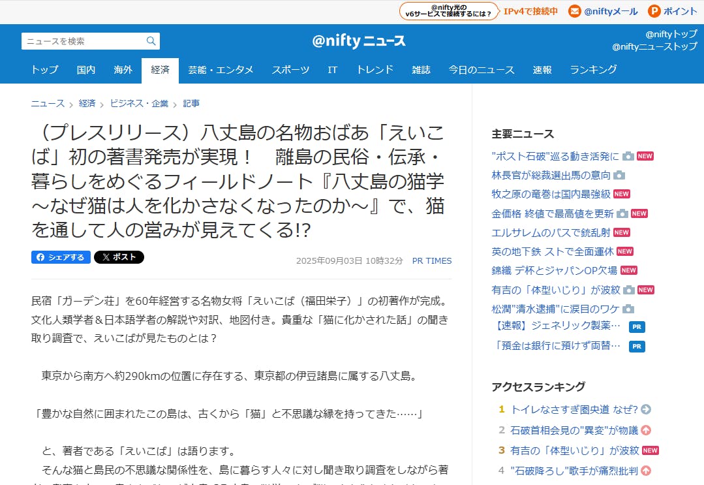
Task: Switch to the 芸能・エンタメ tab
Action: point(221,70)
